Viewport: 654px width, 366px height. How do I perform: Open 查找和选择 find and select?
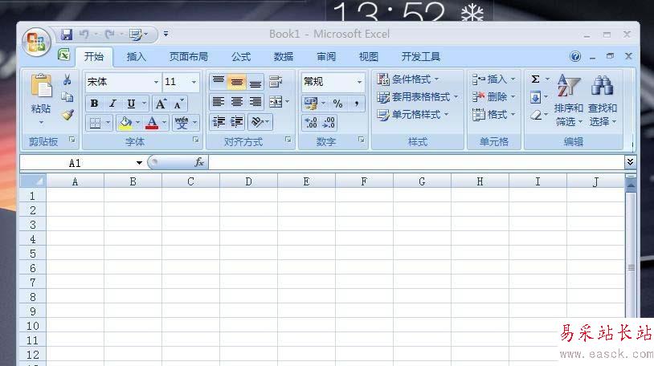click(603, 100)
